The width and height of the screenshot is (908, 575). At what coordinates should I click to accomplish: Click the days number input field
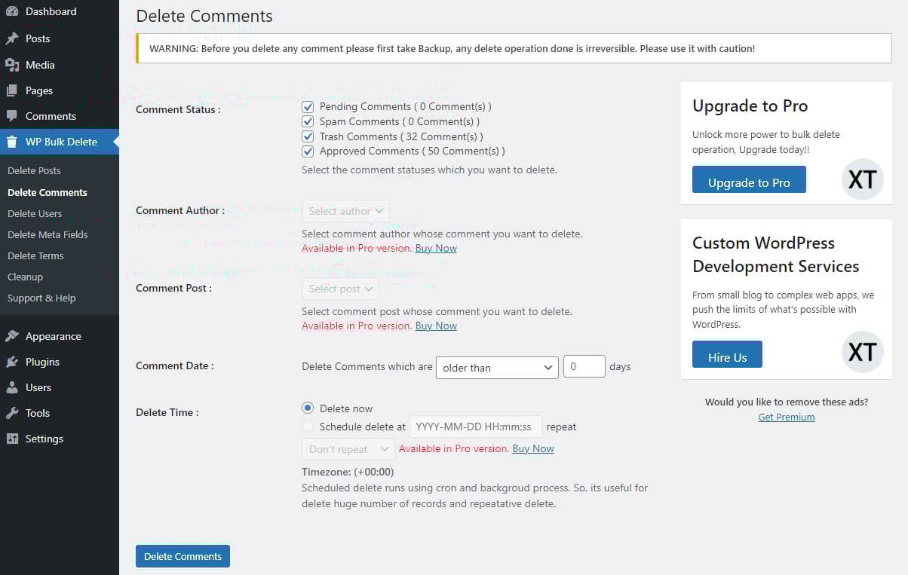(584, 367)
